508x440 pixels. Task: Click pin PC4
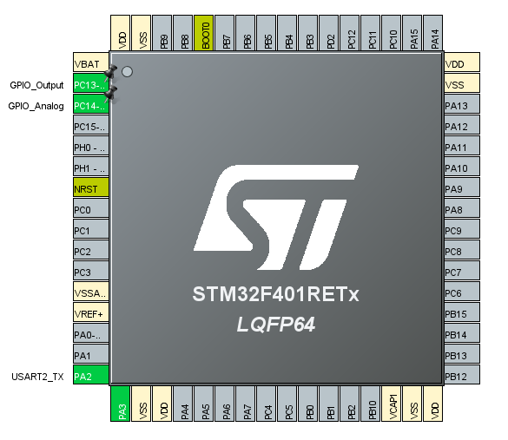coord(266,404)
